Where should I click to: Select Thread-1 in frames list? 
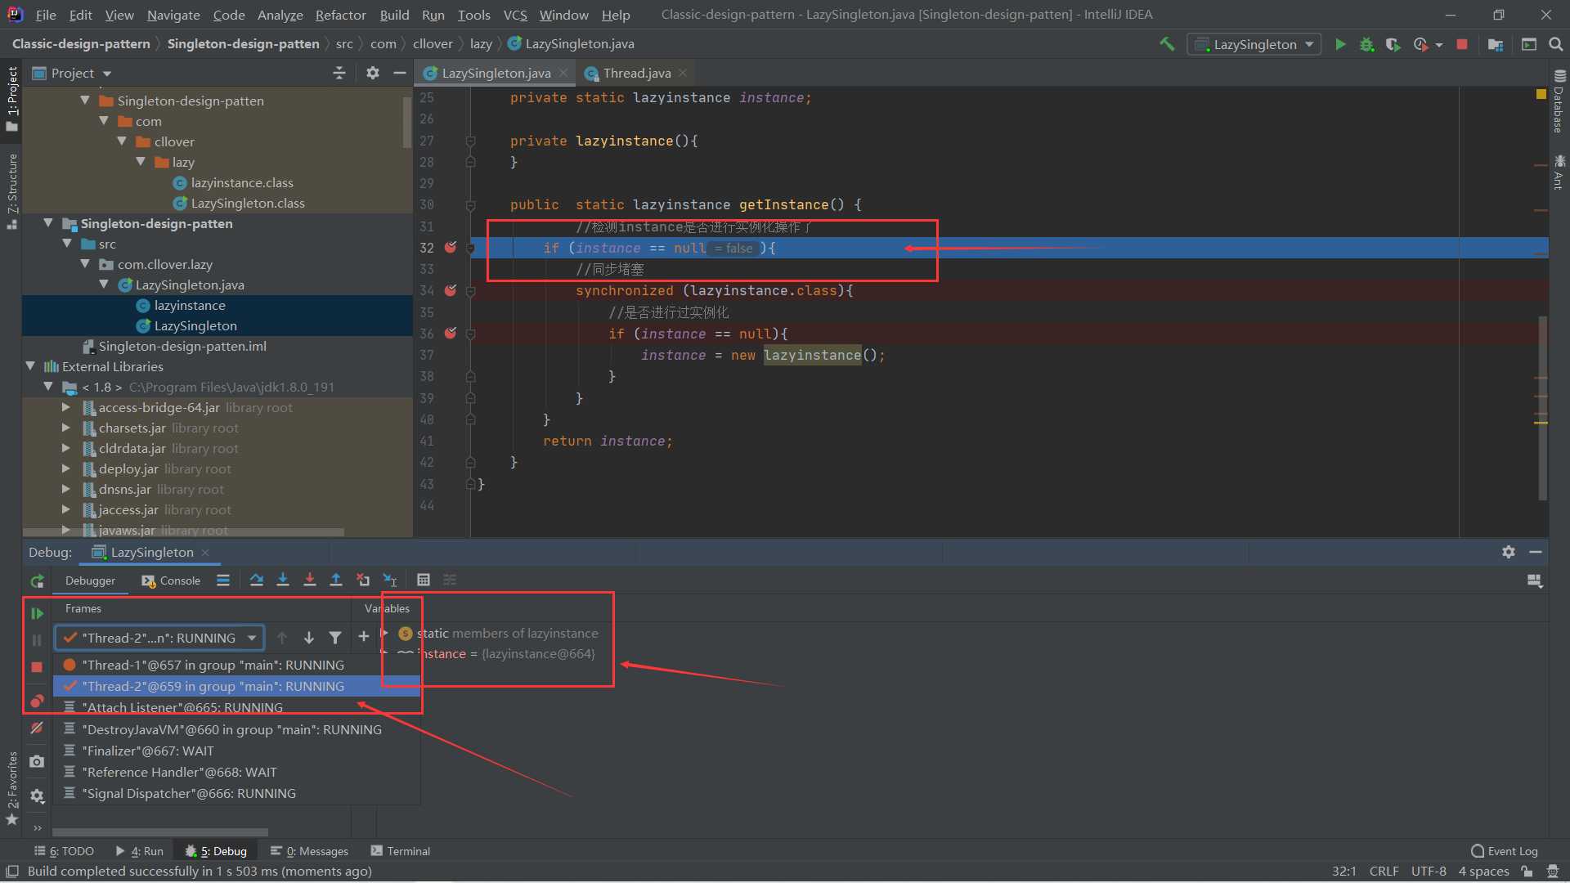[x=213, y=665]
